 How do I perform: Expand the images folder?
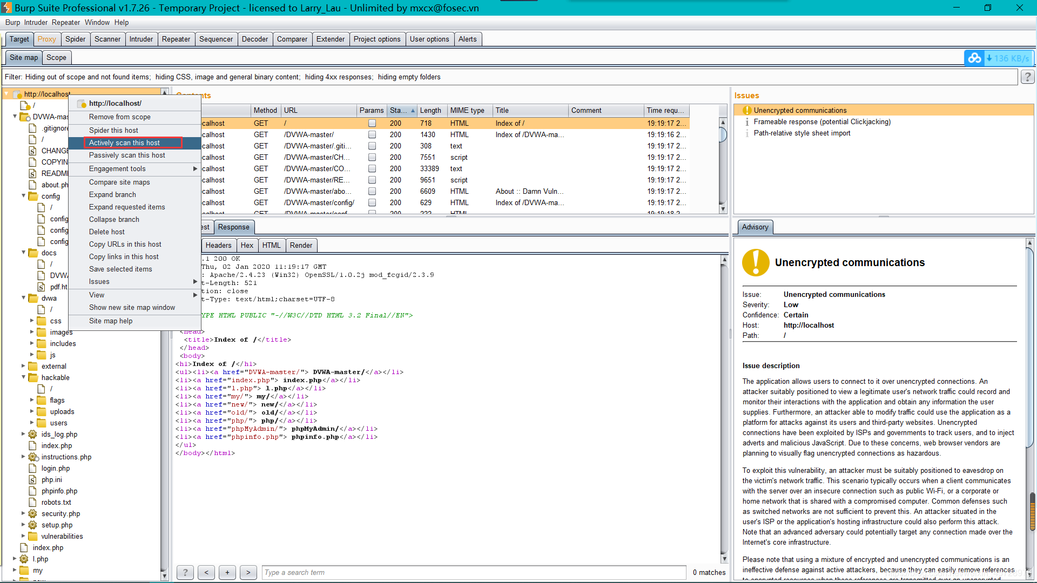(x=32, y=332)
